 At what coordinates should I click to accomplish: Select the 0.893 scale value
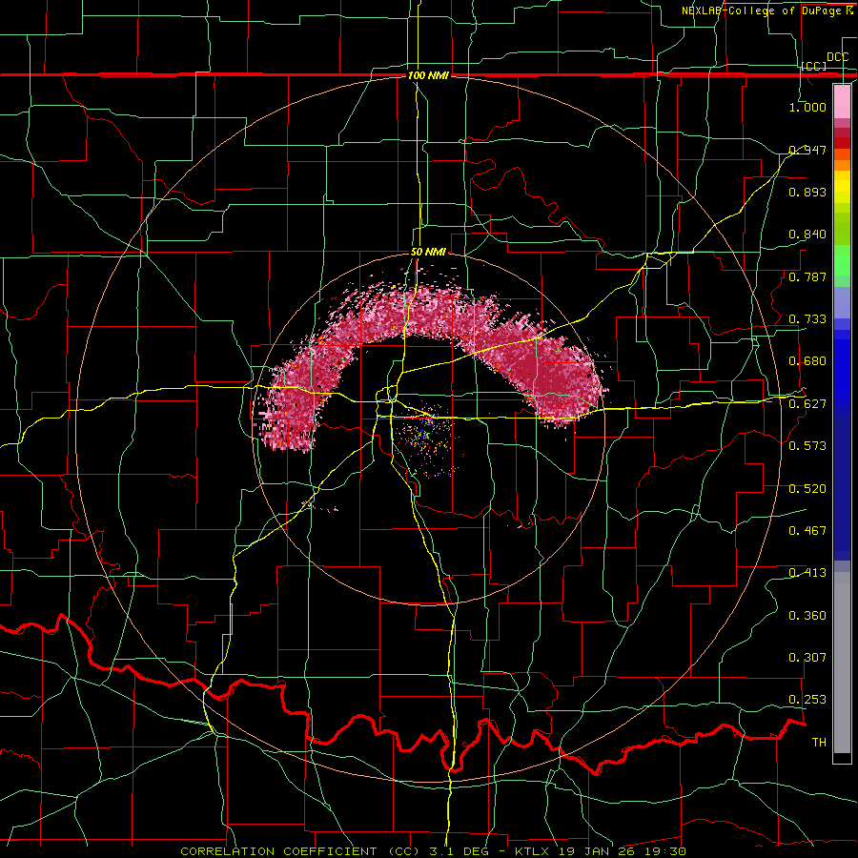tap(807, 192)
